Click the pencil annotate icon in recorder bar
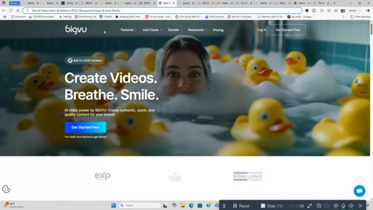The height and width of the screenshot is (210, 373). (310, 206)
